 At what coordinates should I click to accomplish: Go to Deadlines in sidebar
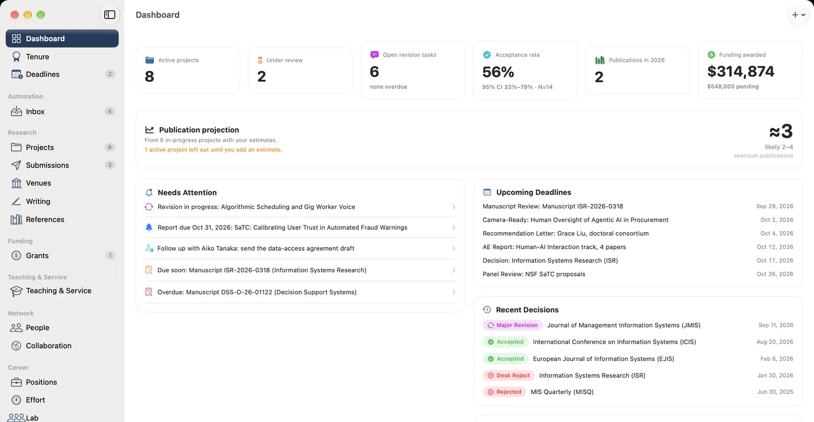coord(62,74)
